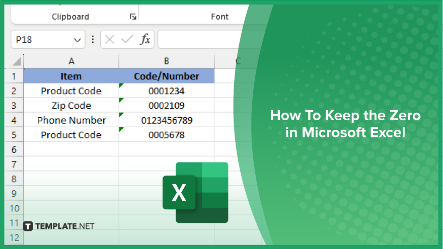
Task: Select the cell containing 0002109
Action: click(167, 106)
